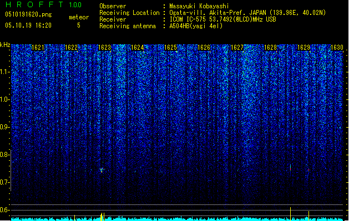Image resolution: width=349 pixels, height=221 pixels.
Task: Click the 0.7 kHz frequency label
Action: (x=4, y=182)
